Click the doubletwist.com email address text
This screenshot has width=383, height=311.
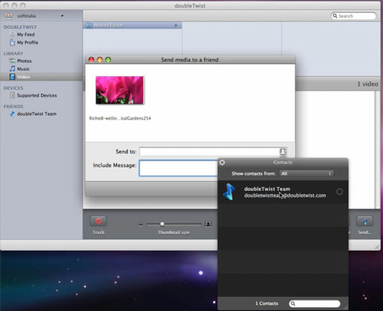point(285,195)
